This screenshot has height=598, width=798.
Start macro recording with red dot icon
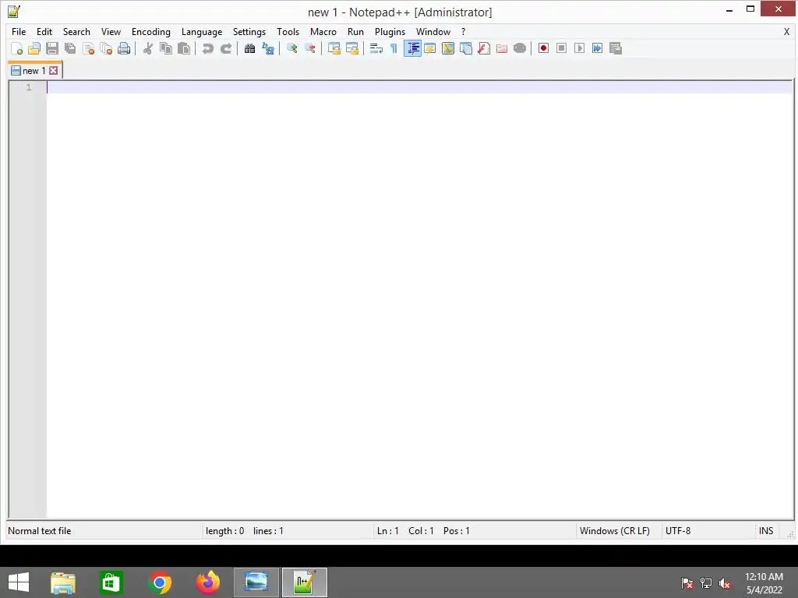point(543,48)
